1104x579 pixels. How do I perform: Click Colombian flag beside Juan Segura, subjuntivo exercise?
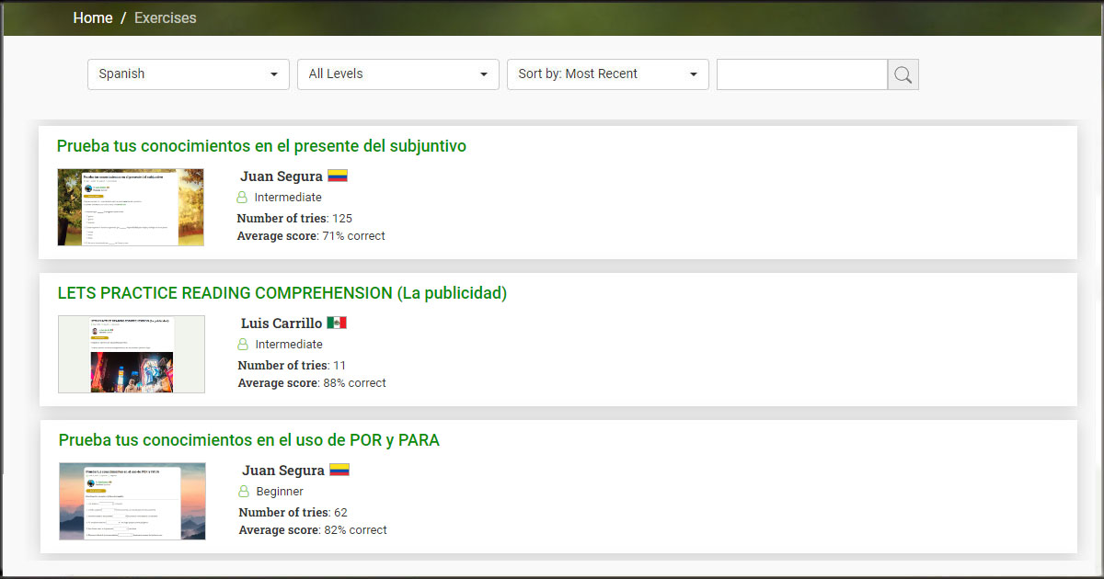coord(338,176)
